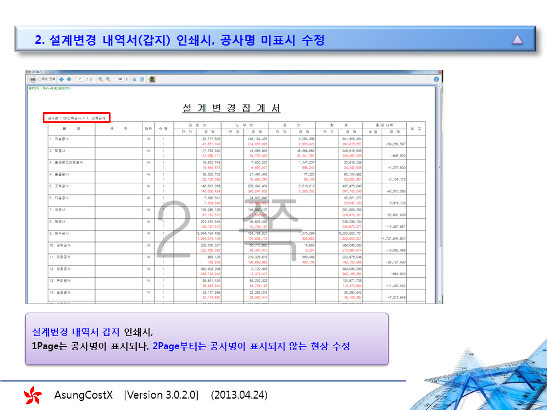Open help via blue question mark icon

pyautogui.click(x=436, y=79)
